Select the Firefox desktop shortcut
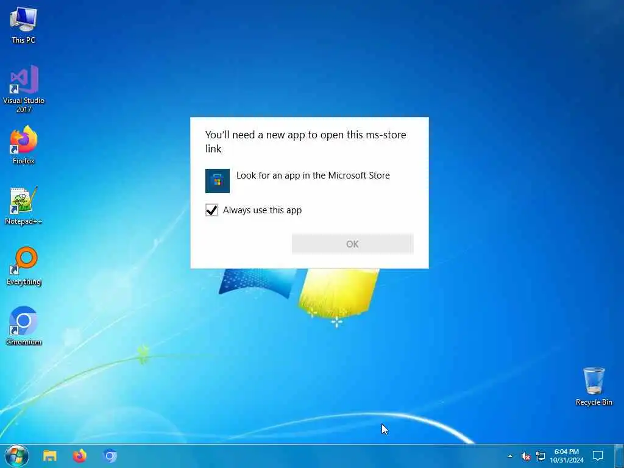Image resolution: width=624 pixels, height=468 pixels. click(x=24, y=144)
